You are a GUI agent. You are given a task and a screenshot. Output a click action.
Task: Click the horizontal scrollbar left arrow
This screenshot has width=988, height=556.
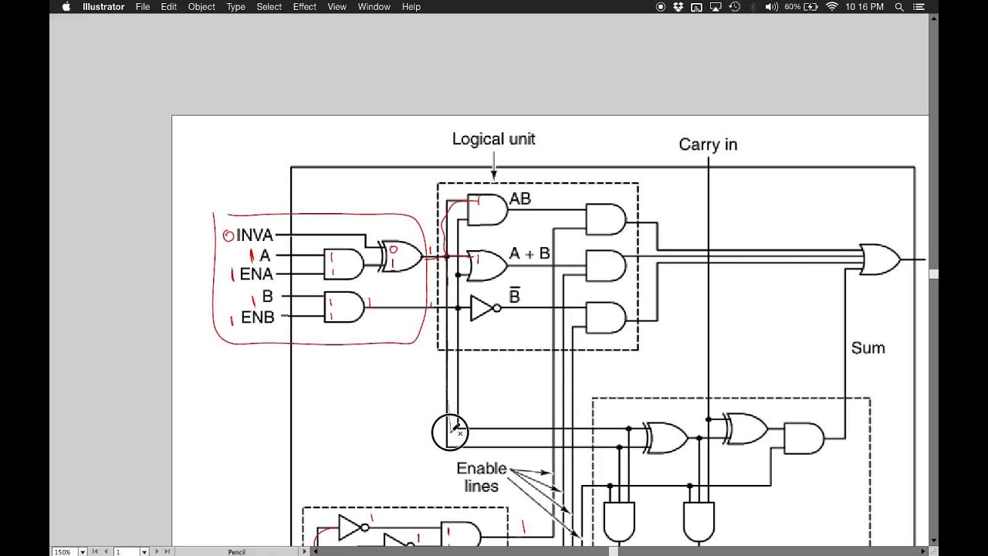coord(314,551)
